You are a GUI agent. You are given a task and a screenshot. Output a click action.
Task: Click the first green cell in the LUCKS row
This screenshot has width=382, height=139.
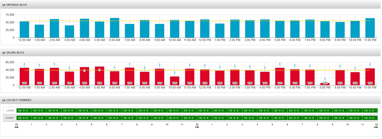pos(24,110)
